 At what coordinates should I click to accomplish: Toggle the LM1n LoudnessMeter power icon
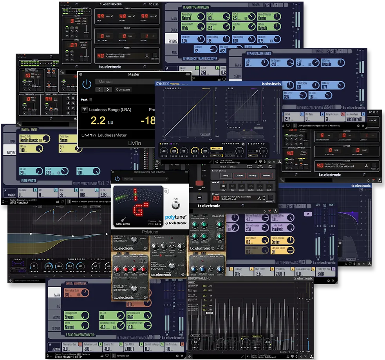click(x=87, y=84)
